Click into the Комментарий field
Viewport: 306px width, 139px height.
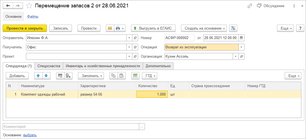click(x=71, y=126)
